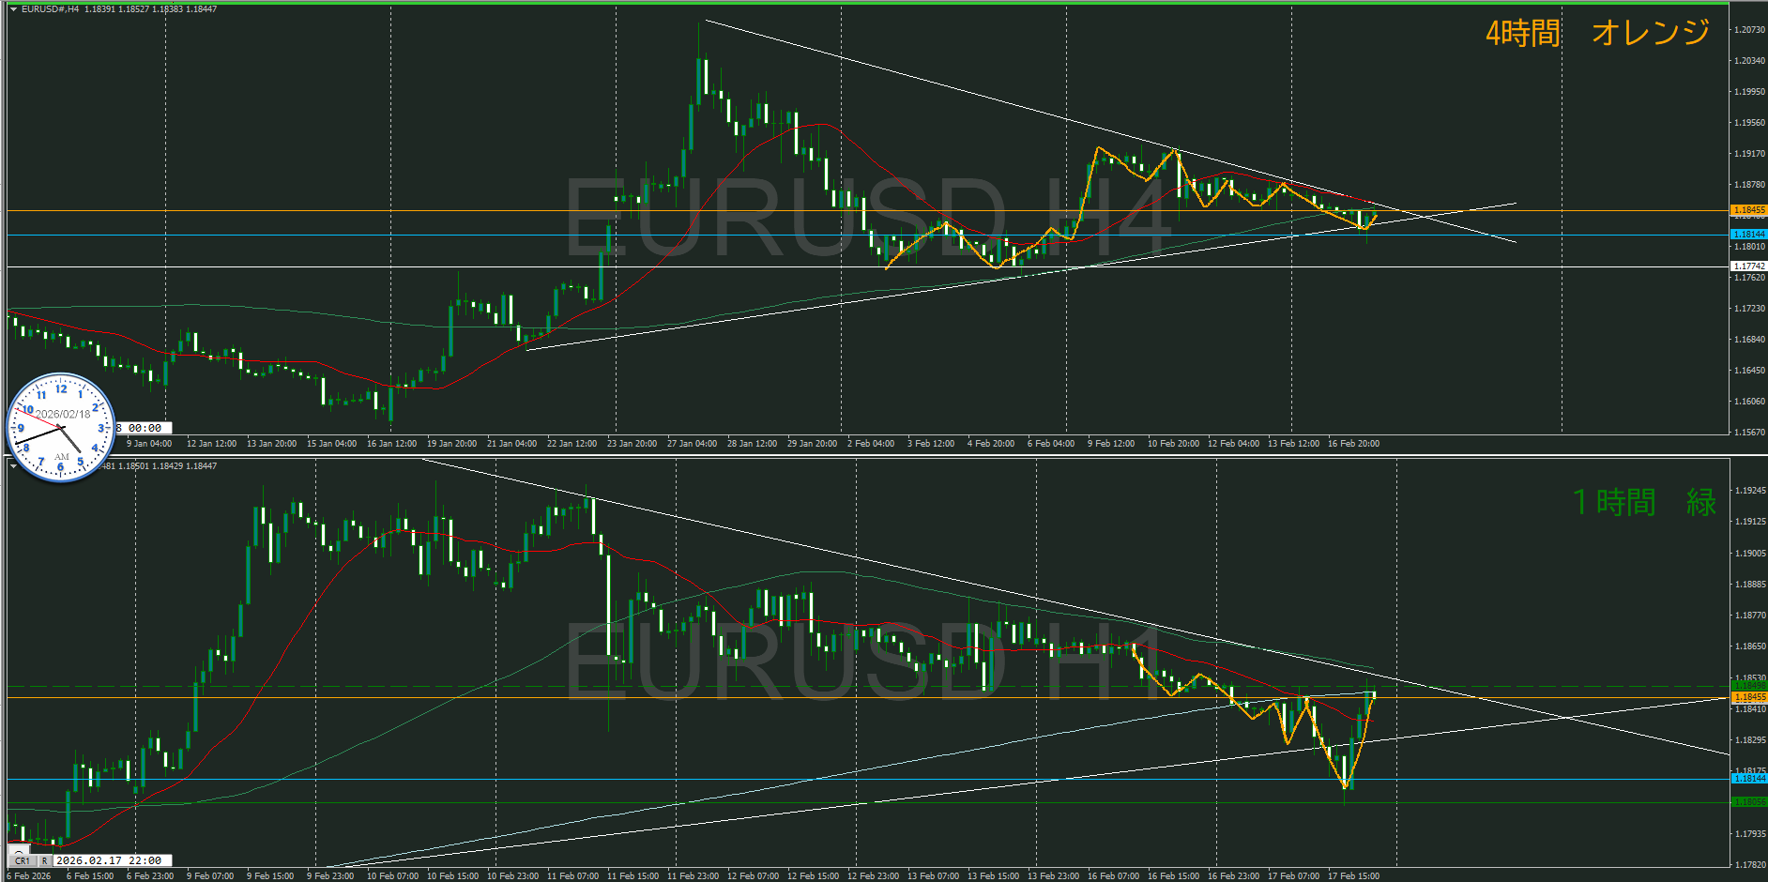Click the partially hidden icon above CR1
Screen dimensions: 1768x882
point(21,849)
